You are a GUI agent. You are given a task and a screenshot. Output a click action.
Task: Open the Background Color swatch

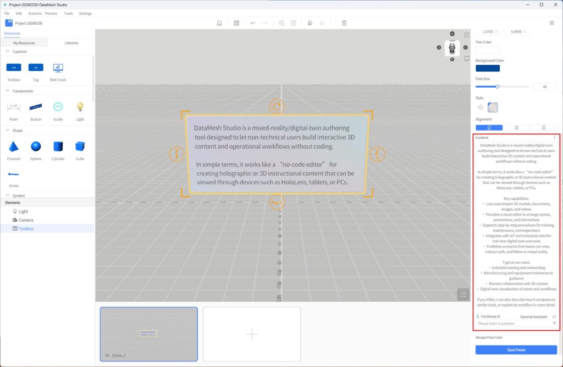[x=487, y=69]
